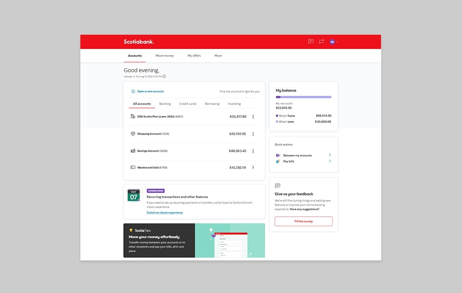This screenshot has width=462, height=293.
Task: Click the Between my accounts icon
Action: click(x=278, y=155)
